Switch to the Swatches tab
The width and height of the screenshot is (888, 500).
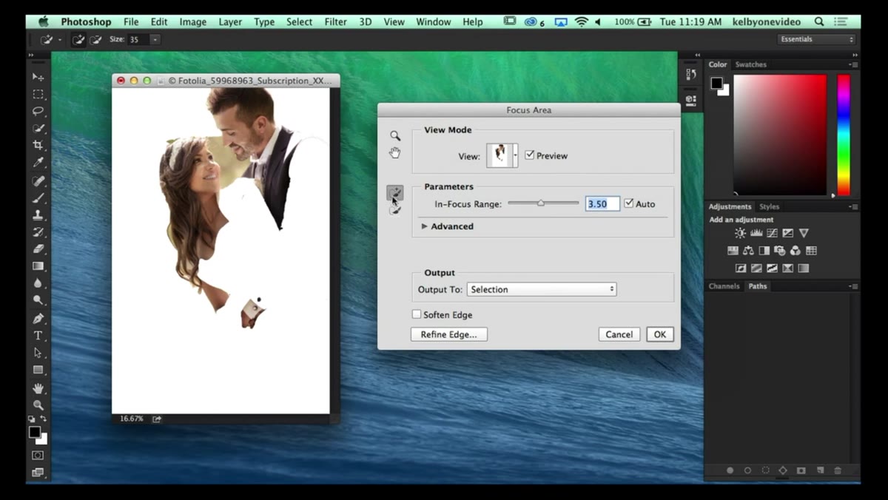[x=750, y=64]
